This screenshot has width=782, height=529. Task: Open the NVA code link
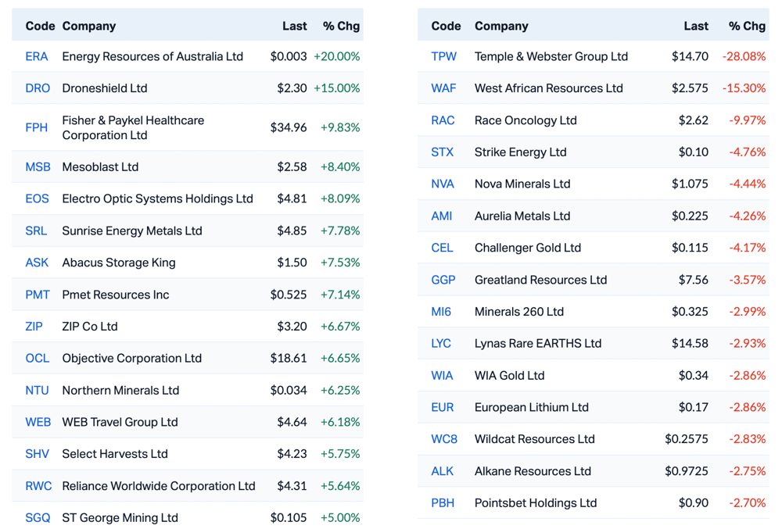pos(443,184)
